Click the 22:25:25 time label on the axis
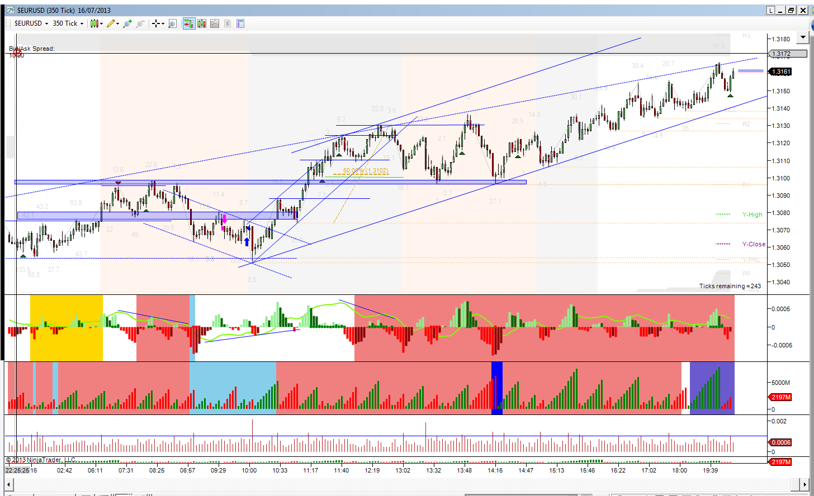 [x=17, y=470]
